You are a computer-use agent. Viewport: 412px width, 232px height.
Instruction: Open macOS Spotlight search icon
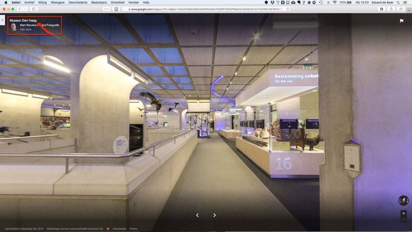point(398,2)
